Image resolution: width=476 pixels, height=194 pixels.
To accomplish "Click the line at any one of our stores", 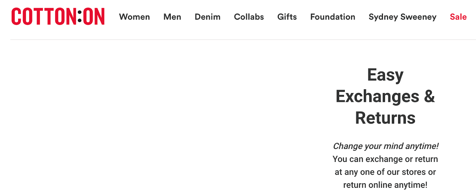I will (385, 172).
